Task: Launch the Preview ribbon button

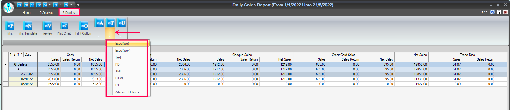Action: [47, 28]
